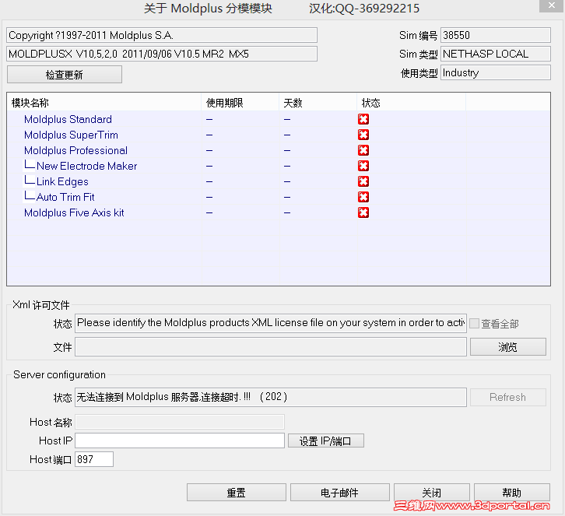Close the dialog with the title bar X
565x516 pixels.
tap(552, 5)
